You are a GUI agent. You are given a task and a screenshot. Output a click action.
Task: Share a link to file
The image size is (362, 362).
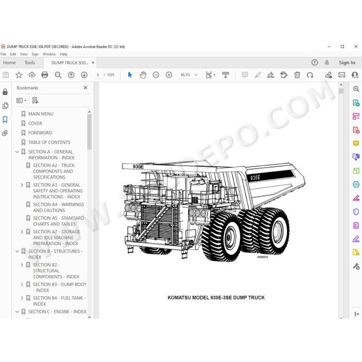[328, 75]
